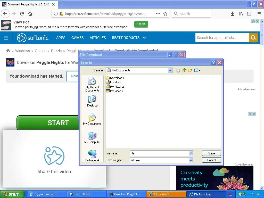Click the security shield tray icon
264x198 pixels.
pos(240,194)
